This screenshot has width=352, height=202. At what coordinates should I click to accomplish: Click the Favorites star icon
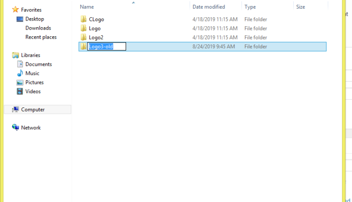pyautogui.click(x=15, y=10)
